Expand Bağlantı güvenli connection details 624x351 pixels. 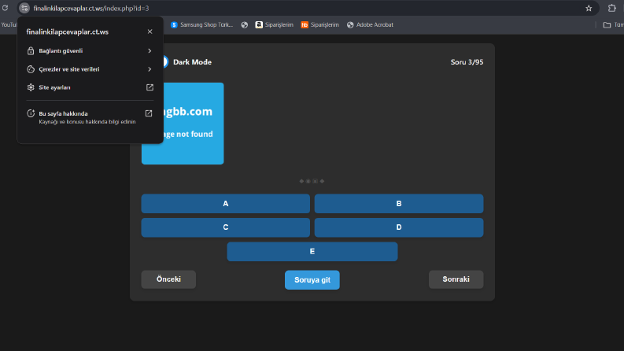tap(90, 51)
